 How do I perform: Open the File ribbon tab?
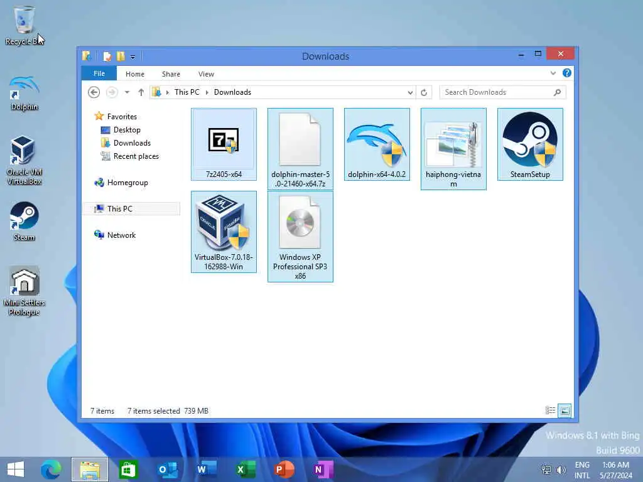pyautogui.click(x=99, y=73)
